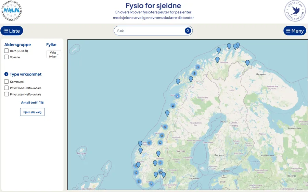Click into the Søk search field

point(149,31)
